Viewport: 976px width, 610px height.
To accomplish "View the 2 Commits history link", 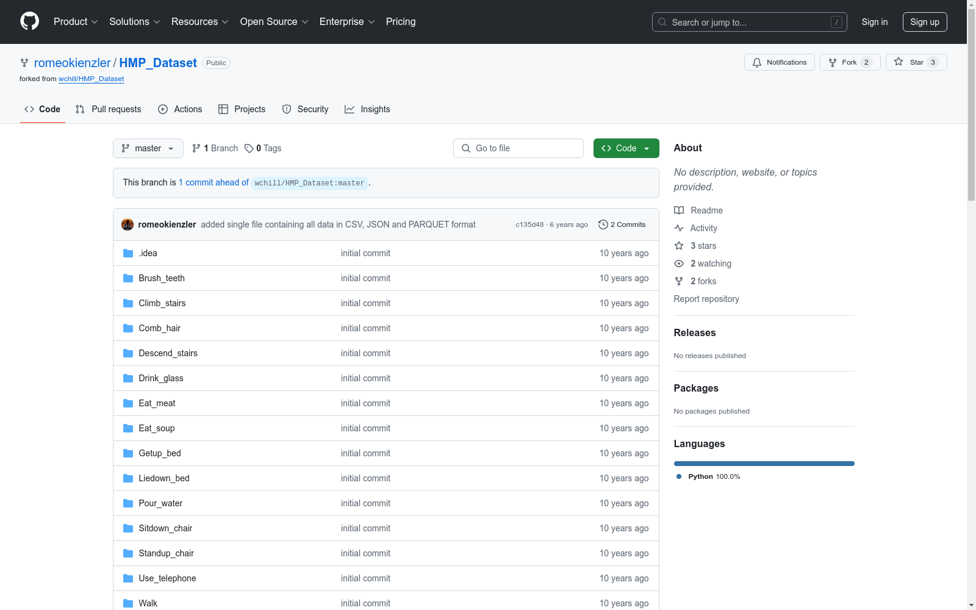I will 622,224.
